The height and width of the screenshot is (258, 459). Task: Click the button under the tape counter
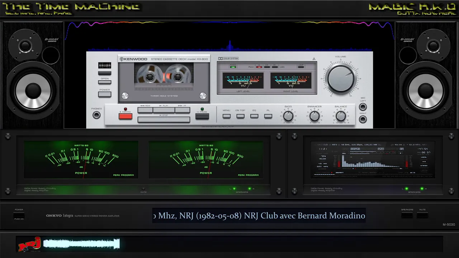(x=105, y=73)
